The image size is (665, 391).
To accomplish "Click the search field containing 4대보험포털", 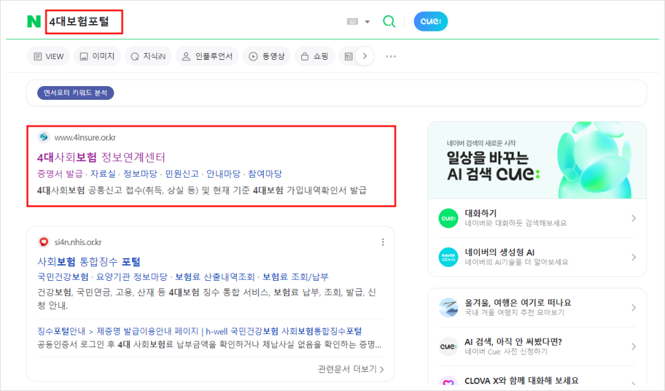I will coord(84,21).
